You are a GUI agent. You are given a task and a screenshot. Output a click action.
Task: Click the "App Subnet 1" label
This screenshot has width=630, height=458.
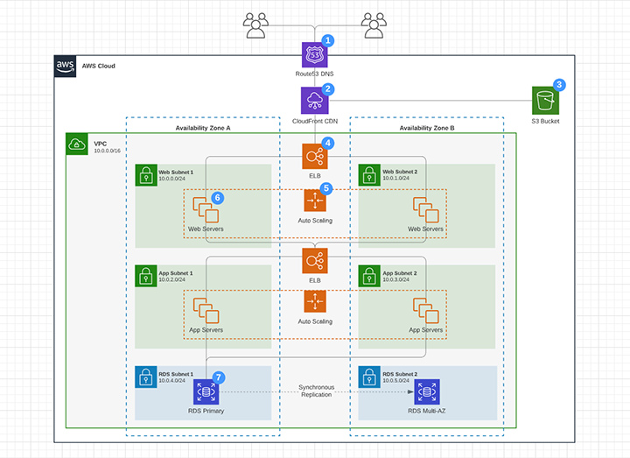[x=176, y=273]
